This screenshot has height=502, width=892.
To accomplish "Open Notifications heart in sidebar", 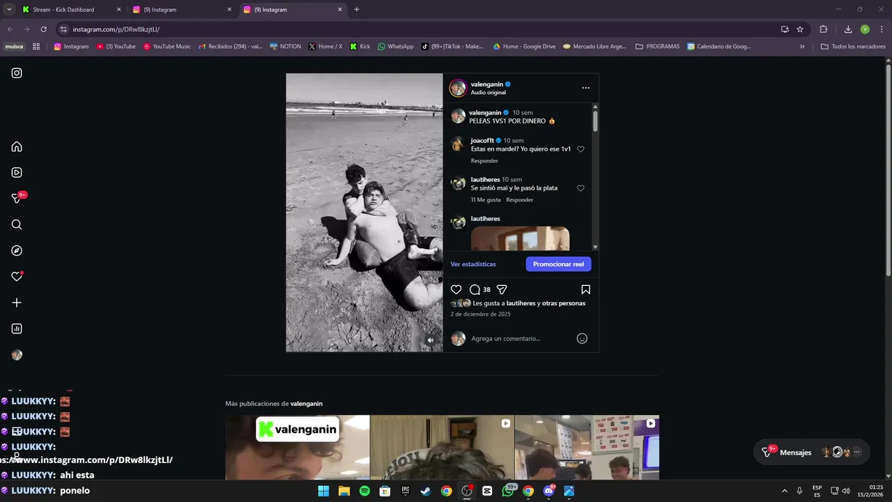I will click(17, 277).
